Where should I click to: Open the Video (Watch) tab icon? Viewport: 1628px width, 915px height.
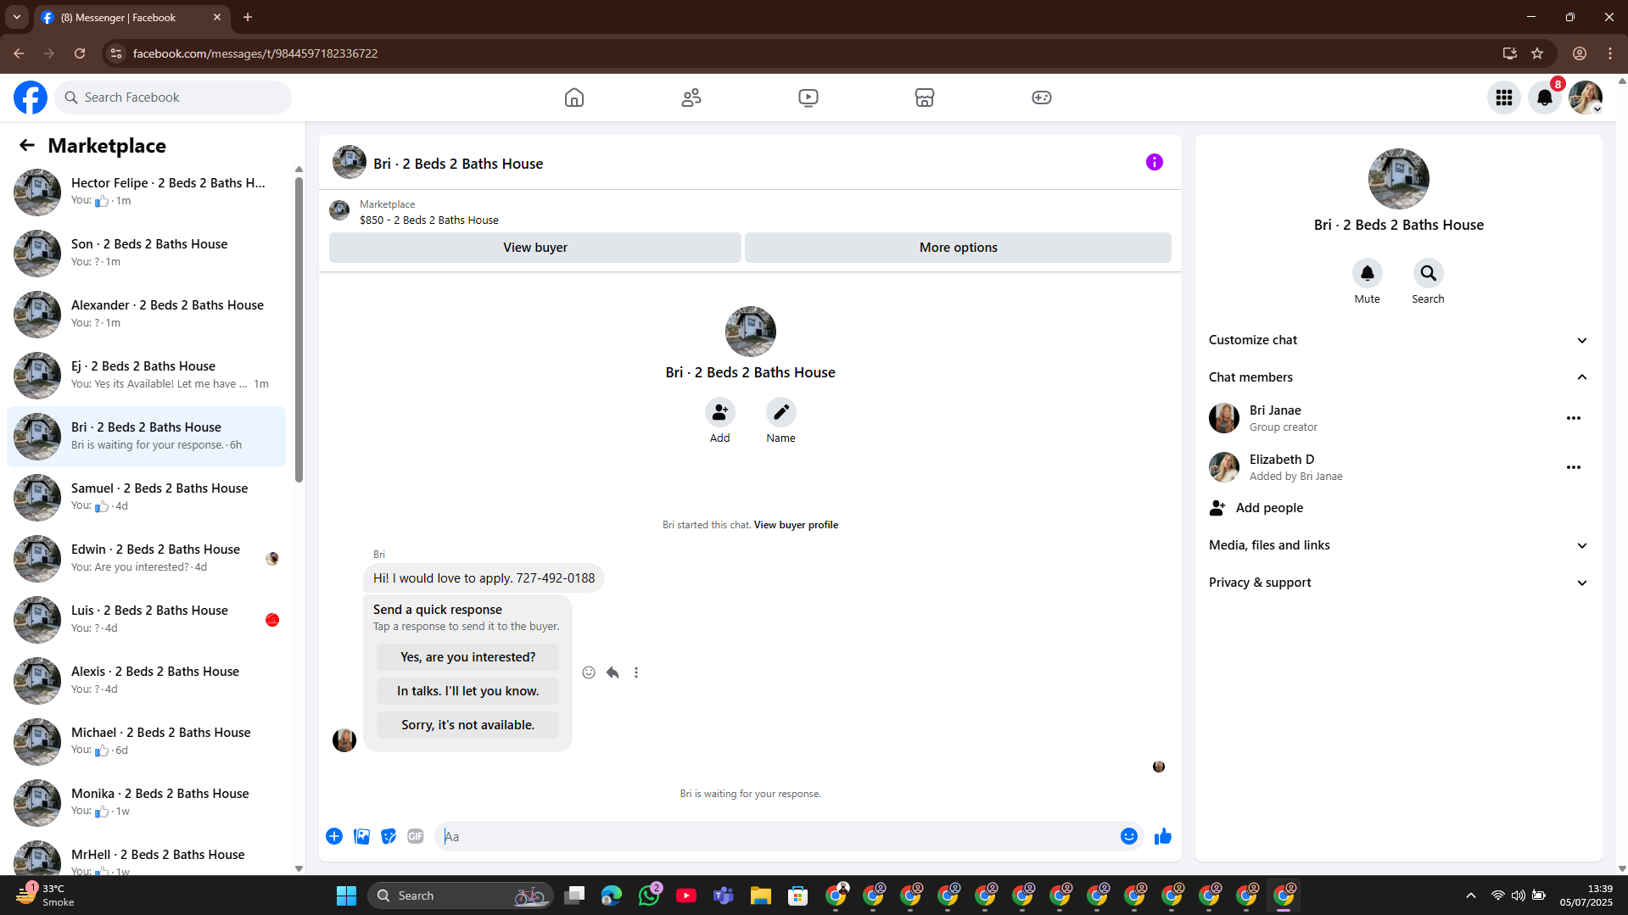point(808,98)
